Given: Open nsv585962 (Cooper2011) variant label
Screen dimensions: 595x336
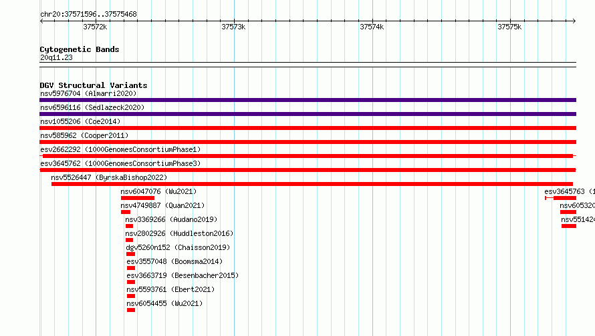Looking at the screenshot, I should click(84, 135).
